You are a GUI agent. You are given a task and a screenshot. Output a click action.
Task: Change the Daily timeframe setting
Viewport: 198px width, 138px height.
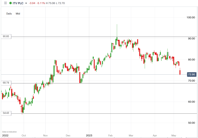(9, 14)
